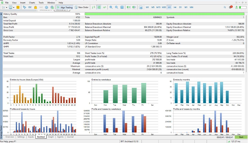Image resolution: width=248 pixels, height=143 pixels.
Task: Click the Strategy Tester globe icon
Action: click(52, 7)
